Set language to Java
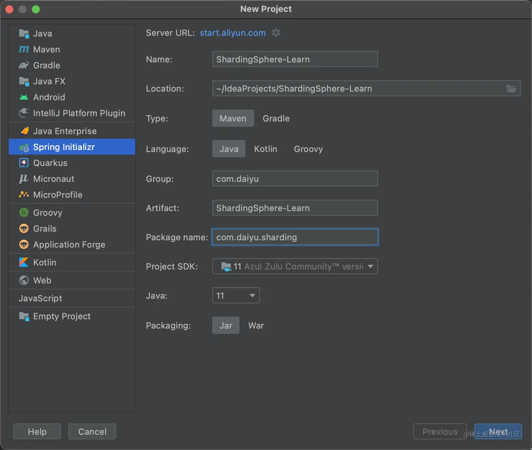This screenshot has height=450, width=532. 229,149
